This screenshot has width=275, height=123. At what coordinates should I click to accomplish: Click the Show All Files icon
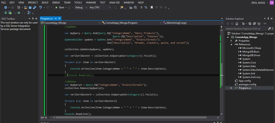258,24
